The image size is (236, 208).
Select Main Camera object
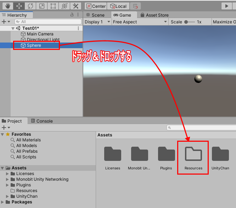(x=40, y=34)
